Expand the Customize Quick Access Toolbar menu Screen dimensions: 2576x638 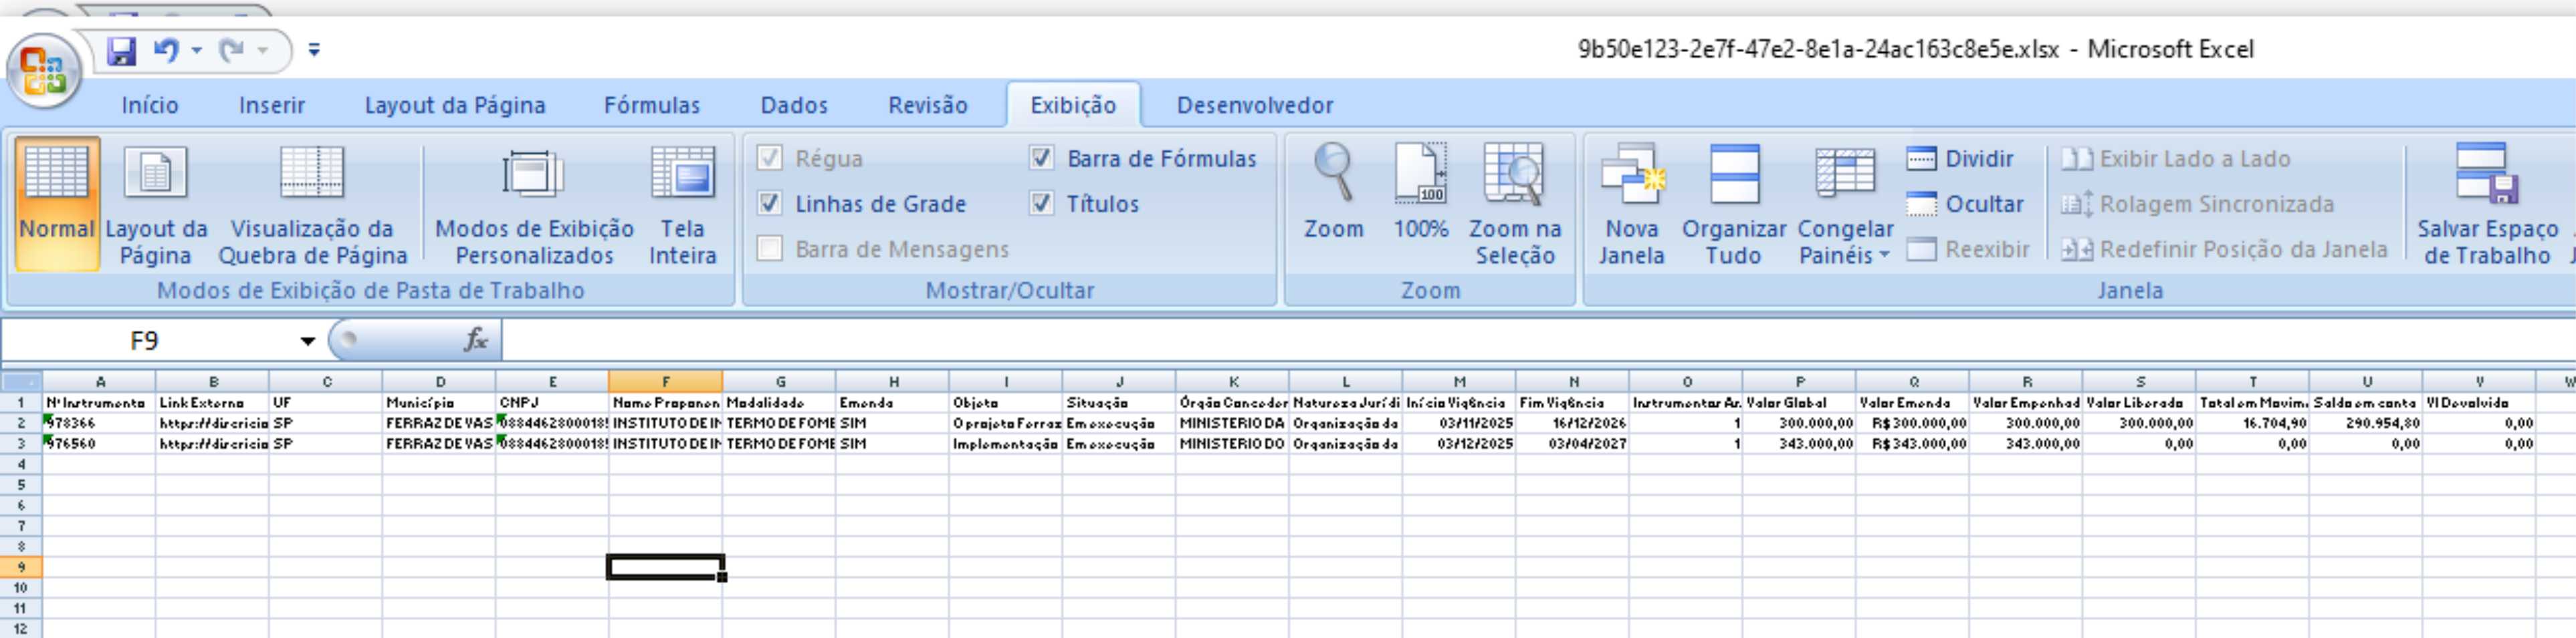coord(314,50)
